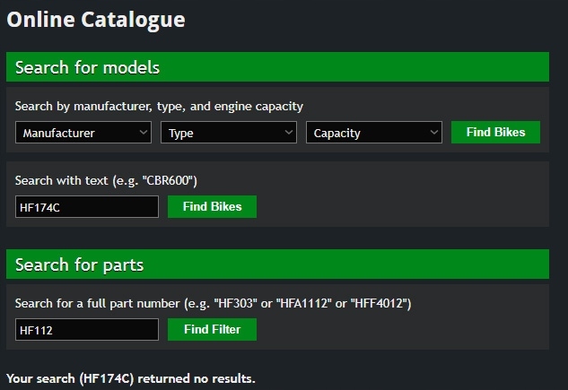Expand the Type dropdown list
The width and height of the screenshot is (568, 390).
click(228, 133)
